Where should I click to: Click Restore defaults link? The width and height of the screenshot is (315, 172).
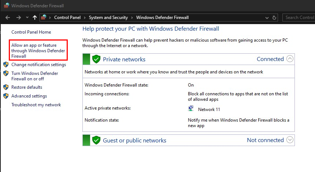coord(27,87)
